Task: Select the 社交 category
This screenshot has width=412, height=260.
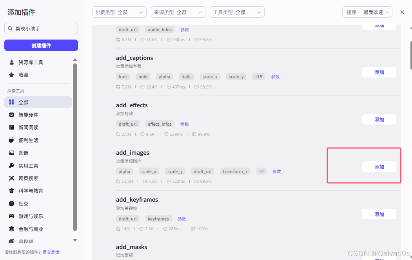Action: 38,204
